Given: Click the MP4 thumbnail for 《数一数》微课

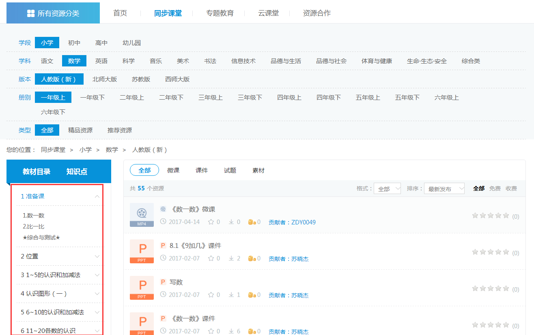Looking at the screenshot, I should (x=142, y=215).
